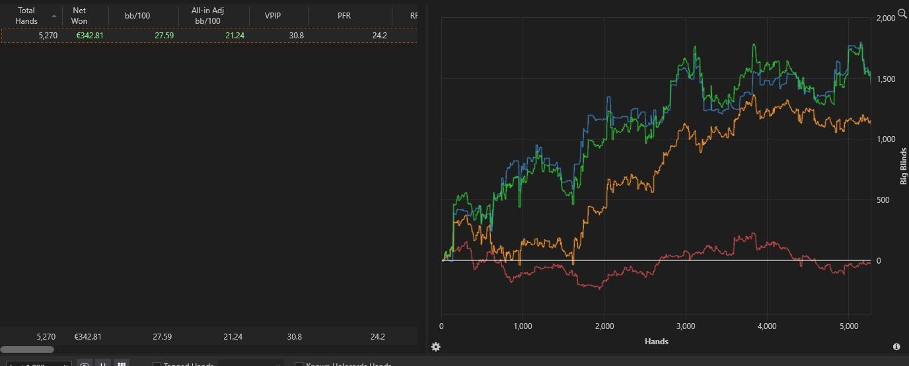Toggle the Tagged Hands checkbox

pos(157,365)
